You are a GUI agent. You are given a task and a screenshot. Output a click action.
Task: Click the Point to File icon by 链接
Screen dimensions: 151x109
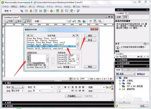click(x=107, y=87)
